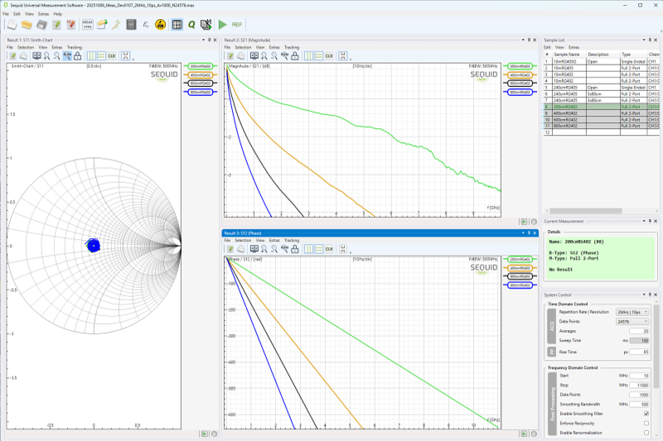Disable the Enable Smoothing Filter checkbox
Viewport: 663px width, 441px height.
pyautogui.click(x=646, y=414)
